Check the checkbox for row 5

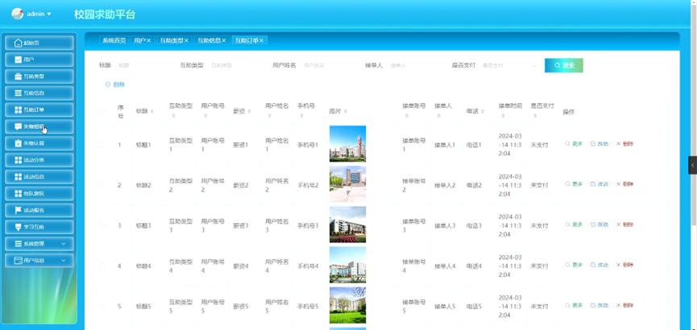tap(102, 307)
